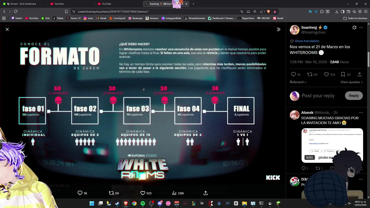Switch to the Stream - Kick Dashboard tab

(x=23, y=4)
